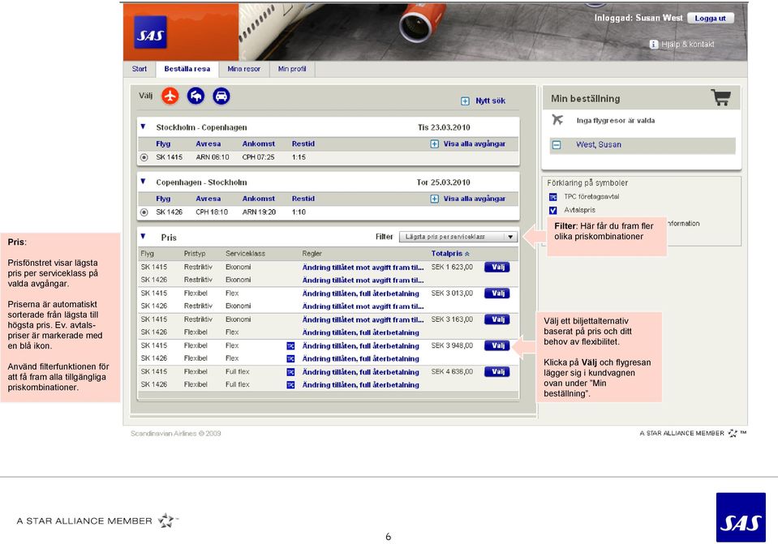778x544 pixels.
Task: Choose Välj for the SEK 1 623,00 fare
Action: coord(497,268)
